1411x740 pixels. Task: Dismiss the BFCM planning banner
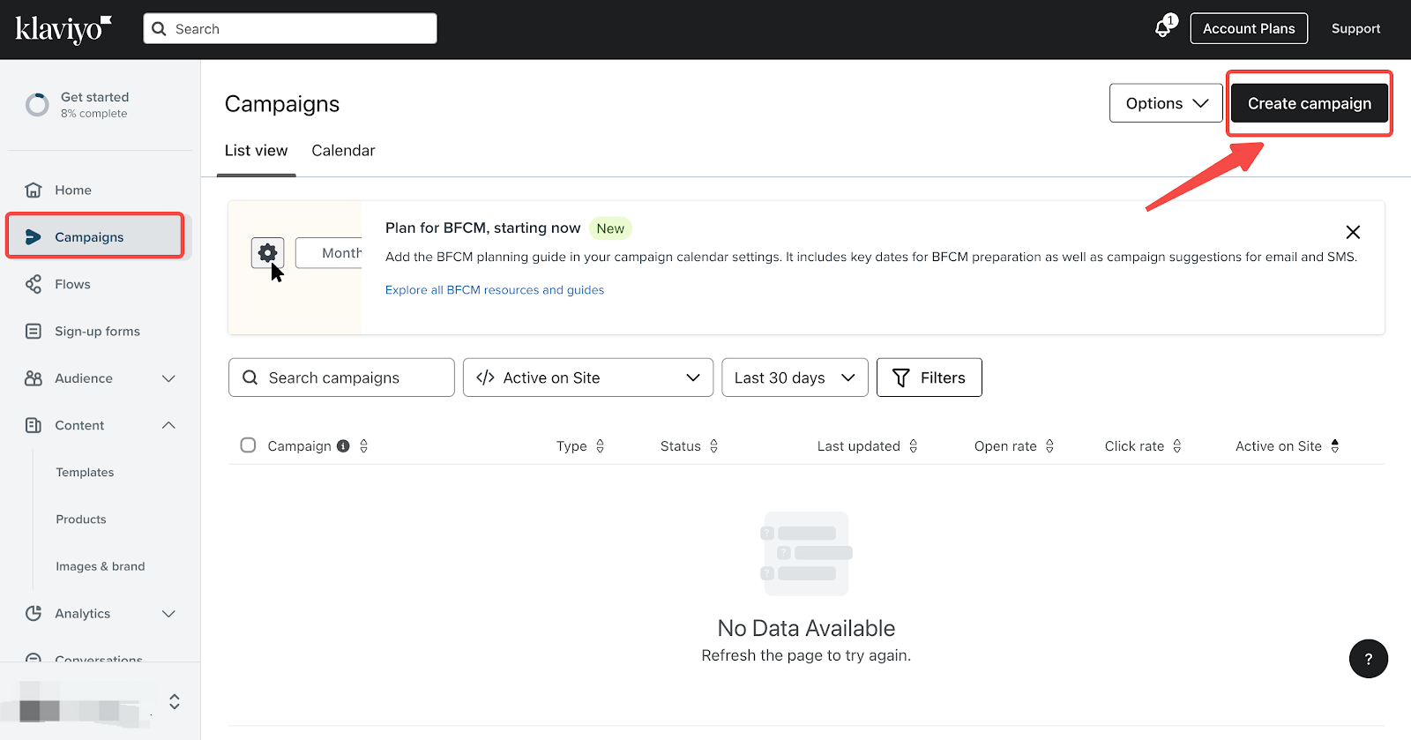[1353, 232]
